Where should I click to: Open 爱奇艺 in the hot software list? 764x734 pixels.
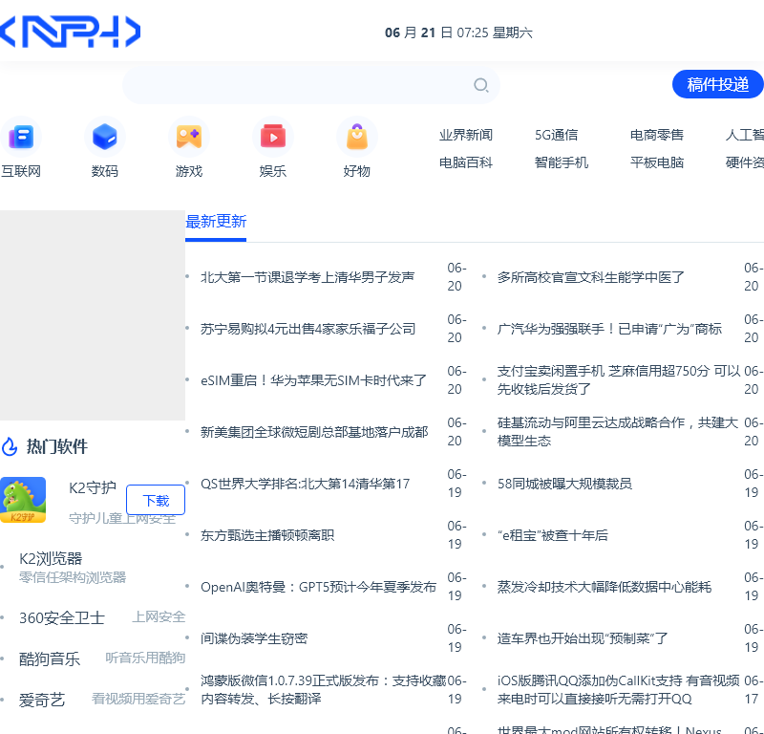(42, 701)
